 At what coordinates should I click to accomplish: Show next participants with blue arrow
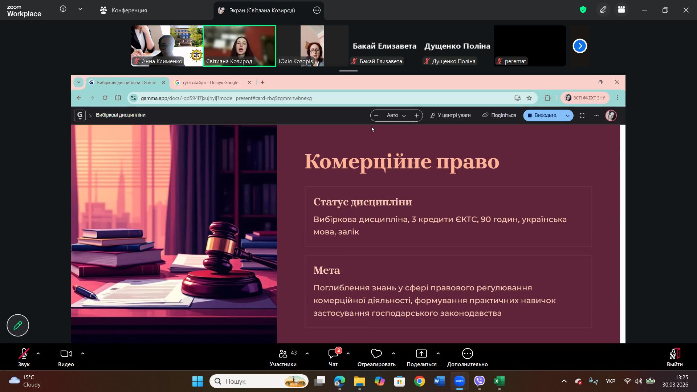[x=580, y=46]
